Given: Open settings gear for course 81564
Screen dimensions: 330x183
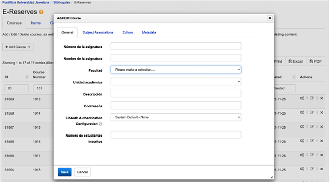Looking at the screenshot, I should [302, 169].
